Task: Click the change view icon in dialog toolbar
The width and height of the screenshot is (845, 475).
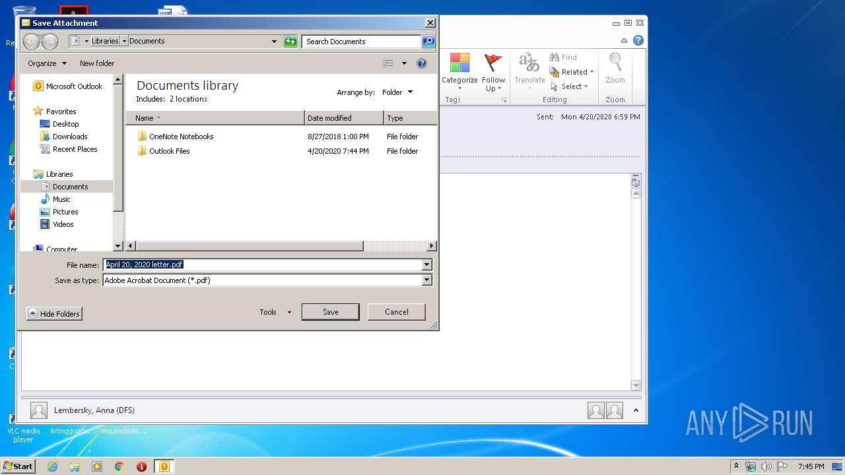Action: [388, 63]
